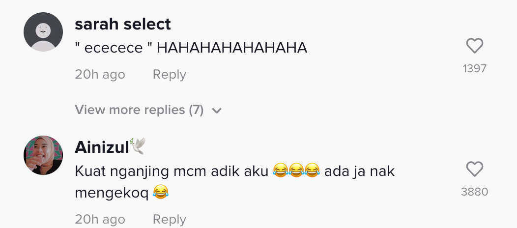Click the dove emoji beside Ainizul's name
This screenshot has height=228, width=517.
(x=138, y=146)
